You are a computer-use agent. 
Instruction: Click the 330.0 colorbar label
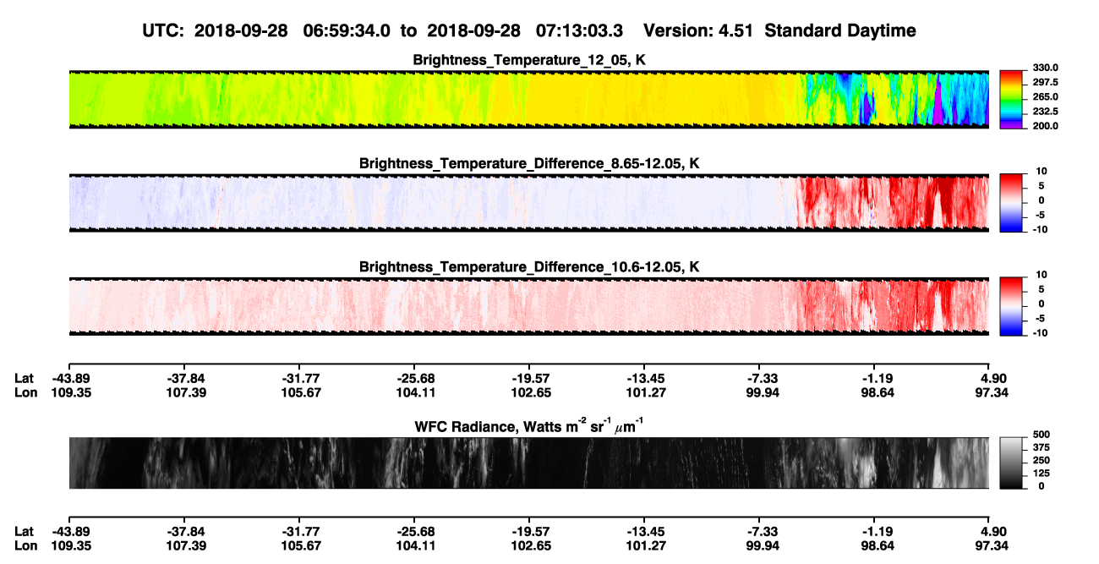1043,68
